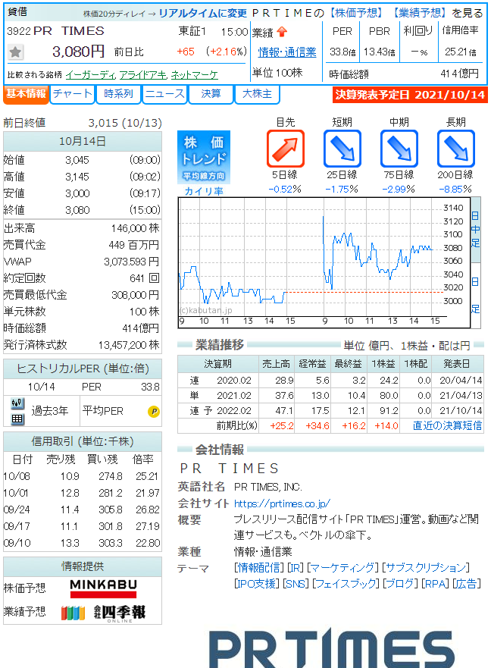The height and width of the screenshot is (668, 491).
Task: Switch to the チャート tab
Action: tap(72, 94)
